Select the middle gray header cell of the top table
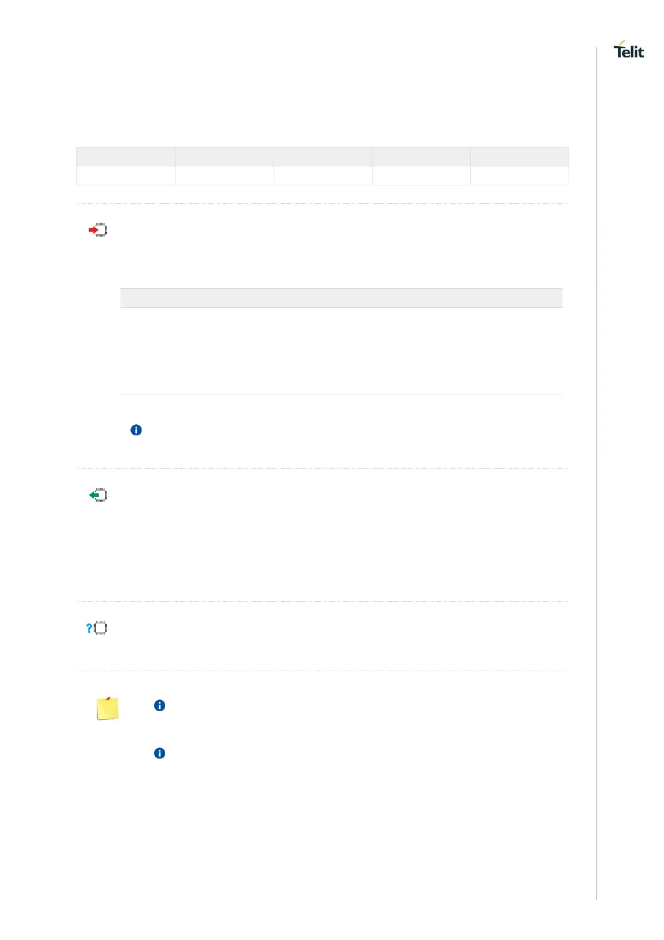Image resolution: width=664 pixels, height=940 pixels. click(323, 156)
